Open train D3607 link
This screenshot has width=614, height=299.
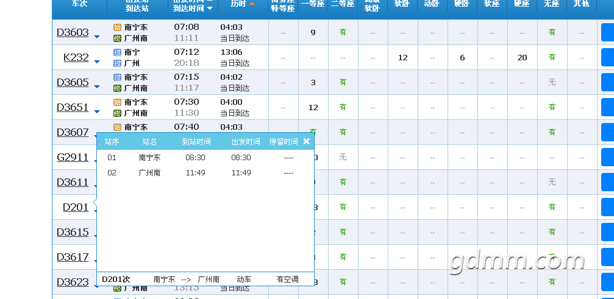73,133
